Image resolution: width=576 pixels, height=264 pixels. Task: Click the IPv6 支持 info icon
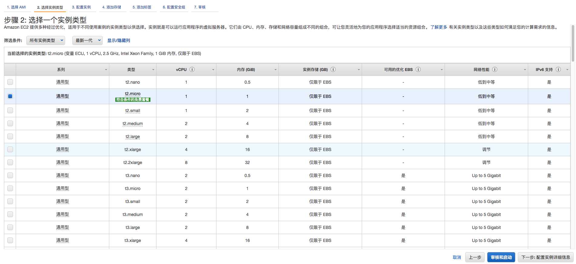558,69
